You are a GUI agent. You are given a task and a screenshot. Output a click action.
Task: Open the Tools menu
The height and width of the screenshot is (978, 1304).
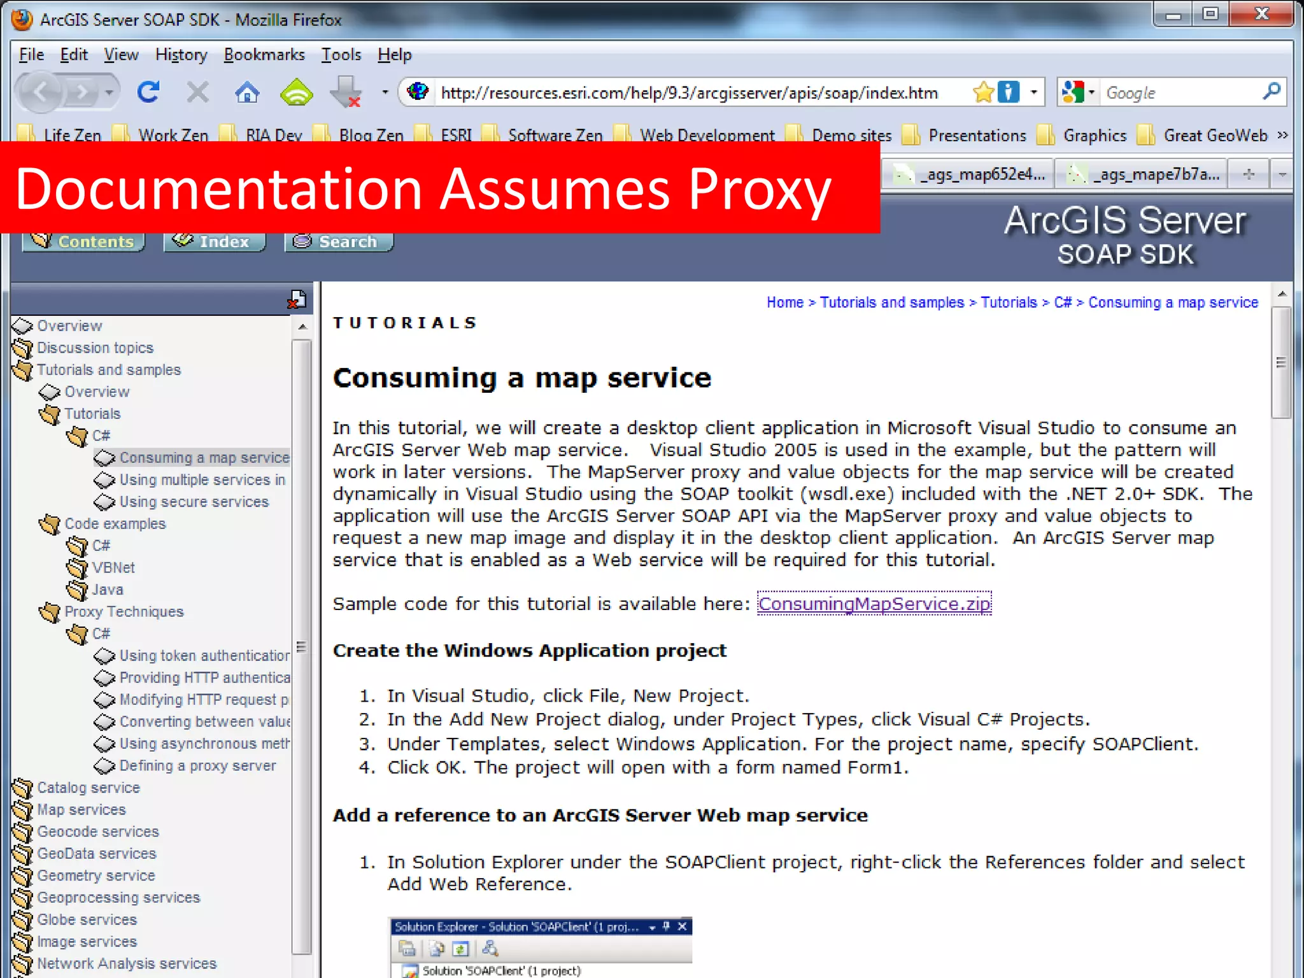(341, 55)
